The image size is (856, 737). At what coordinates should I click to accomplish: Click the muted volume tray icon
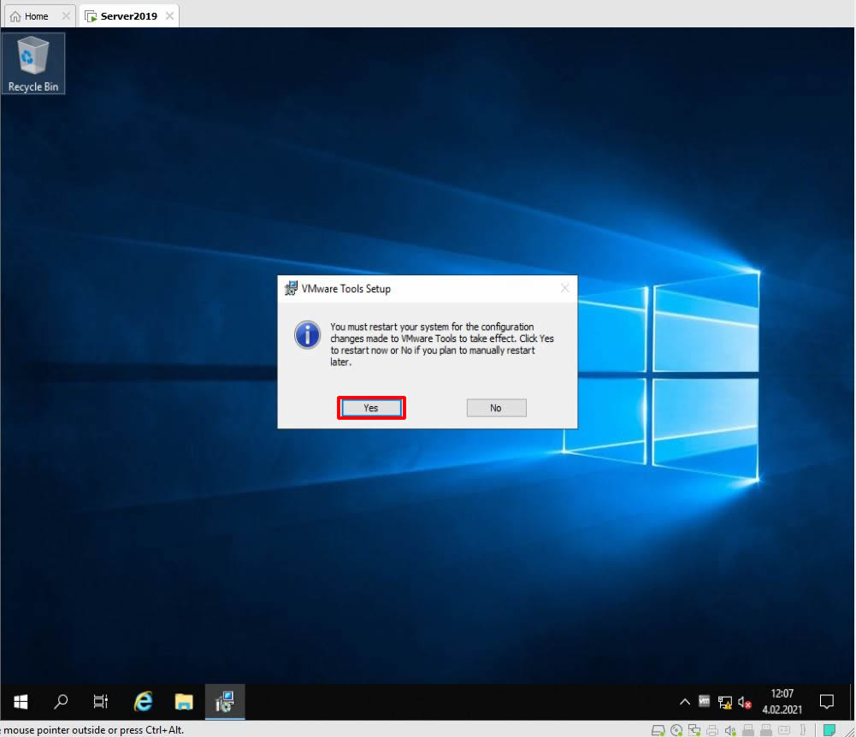pos(745,702)
